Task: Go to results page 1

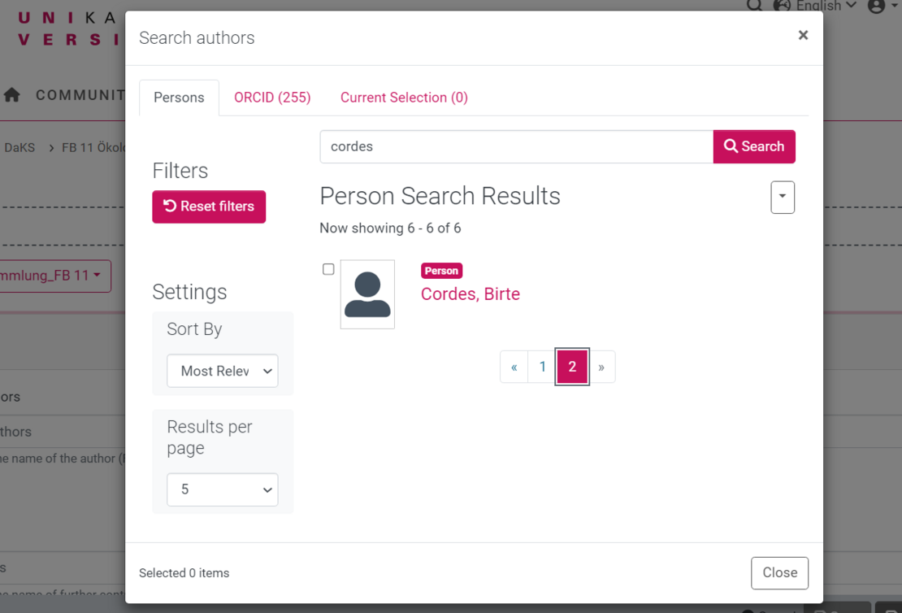Action: click(543, 367)
